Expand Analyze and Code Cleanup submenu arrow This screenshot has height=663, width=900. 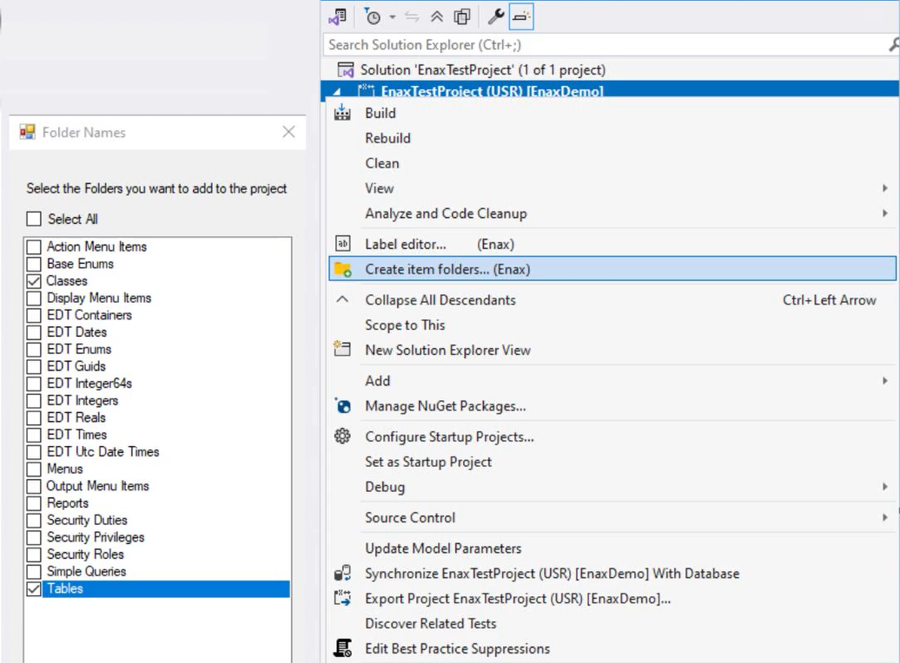[x=885, y=213]
